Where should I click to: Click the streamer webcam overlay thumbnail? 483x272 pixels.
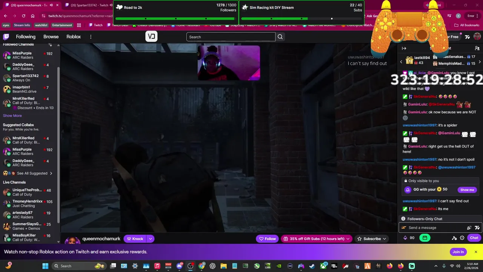pyautogui.click(x=229, y=63)
